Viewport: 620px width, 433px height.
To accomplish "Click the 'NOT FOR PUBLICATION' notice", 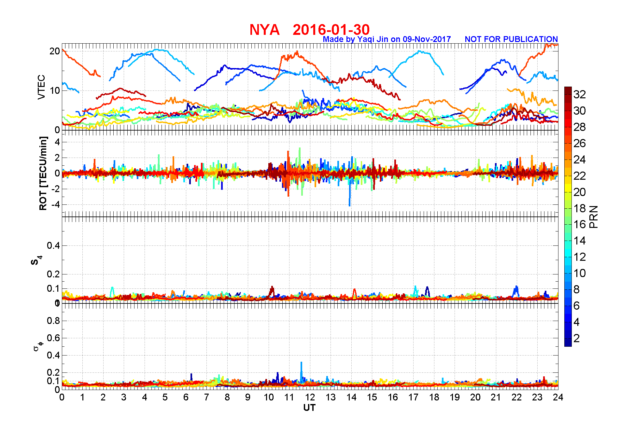I will pos(511,39).
